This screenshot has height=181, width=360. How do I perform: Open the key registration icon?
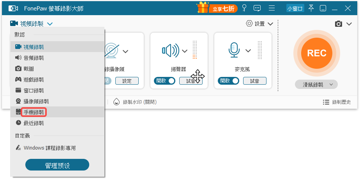point(244,8)
